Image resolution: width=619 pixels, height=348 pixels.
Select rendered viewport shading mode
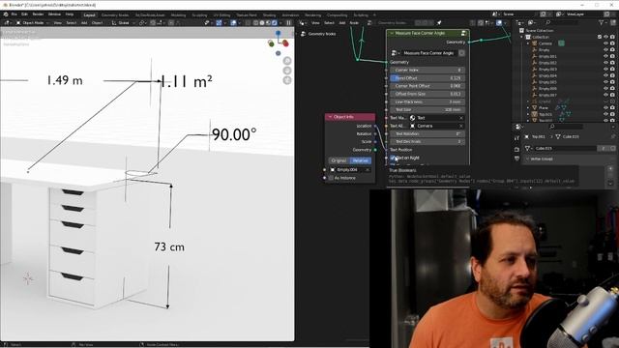[x=275, y=23]
